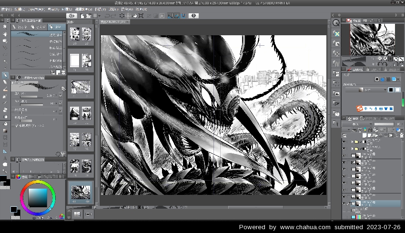The height and width of the screenshot is (233, 405).
Task: Toggle the border effect circle in Layer Property
Action: pos(377,79)
